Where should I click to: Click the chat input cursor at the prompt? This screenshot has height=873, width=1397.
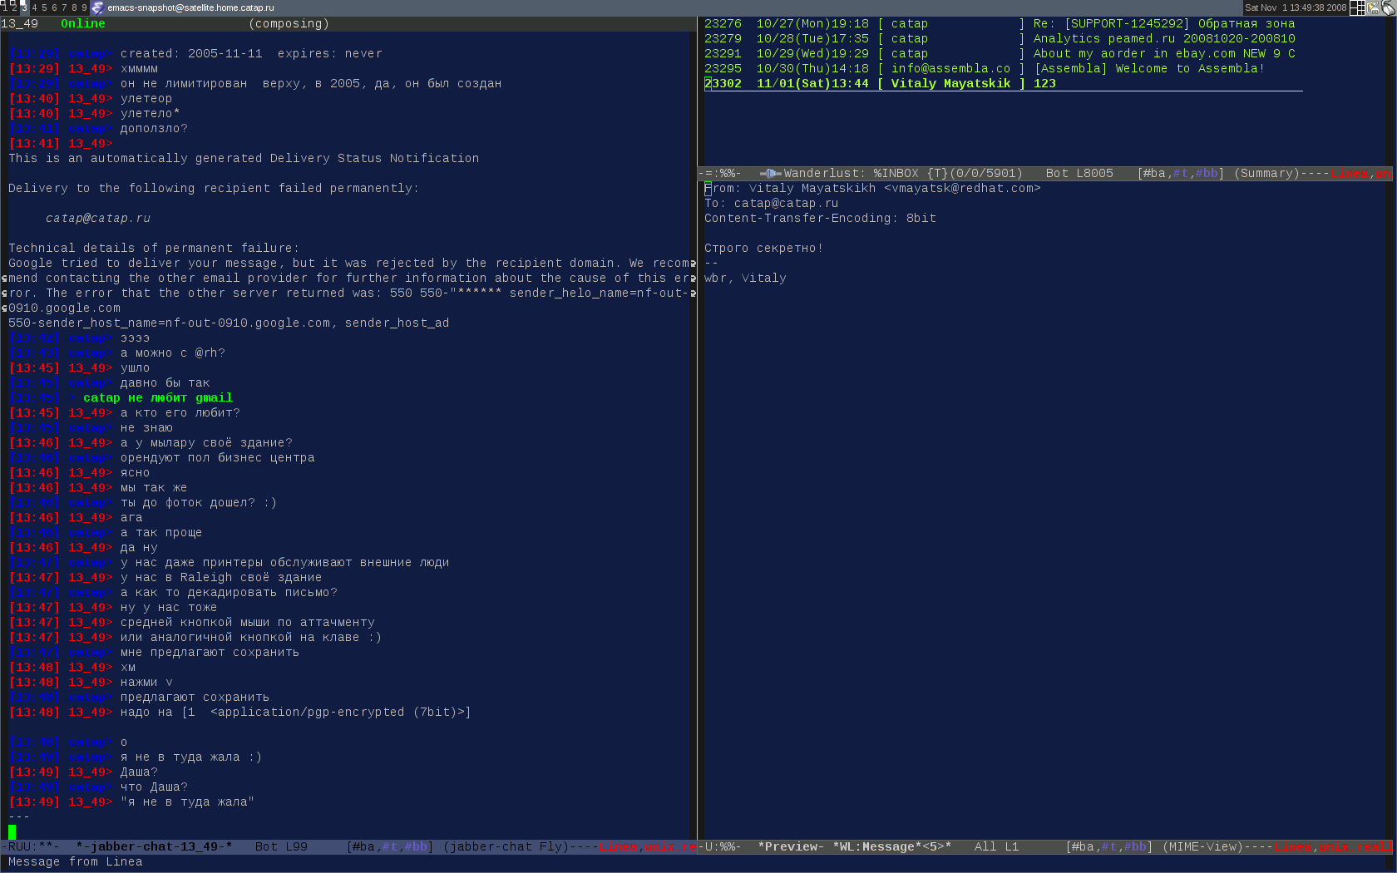tap(12, 831)
